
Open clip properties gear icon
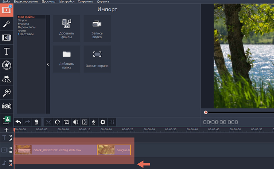tap(103, 122)
